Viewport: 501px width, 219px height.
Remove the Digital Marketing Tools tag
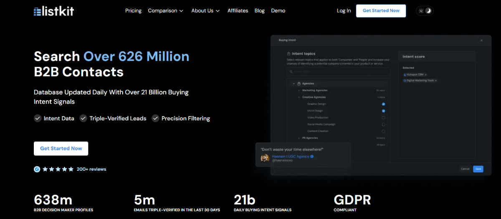coord(436,80)
